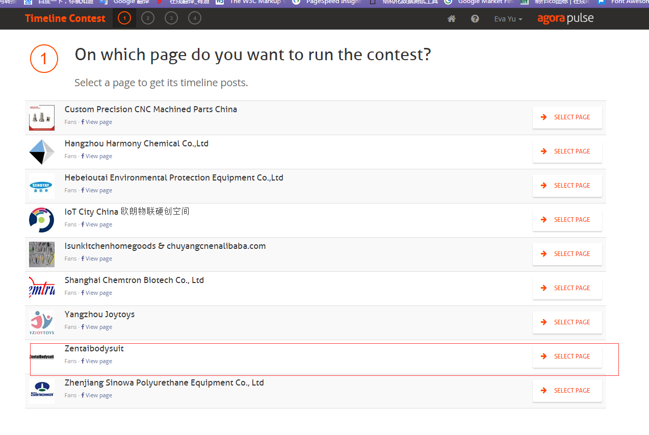Open View page link under Zentaibodysuit

(97, 361)
